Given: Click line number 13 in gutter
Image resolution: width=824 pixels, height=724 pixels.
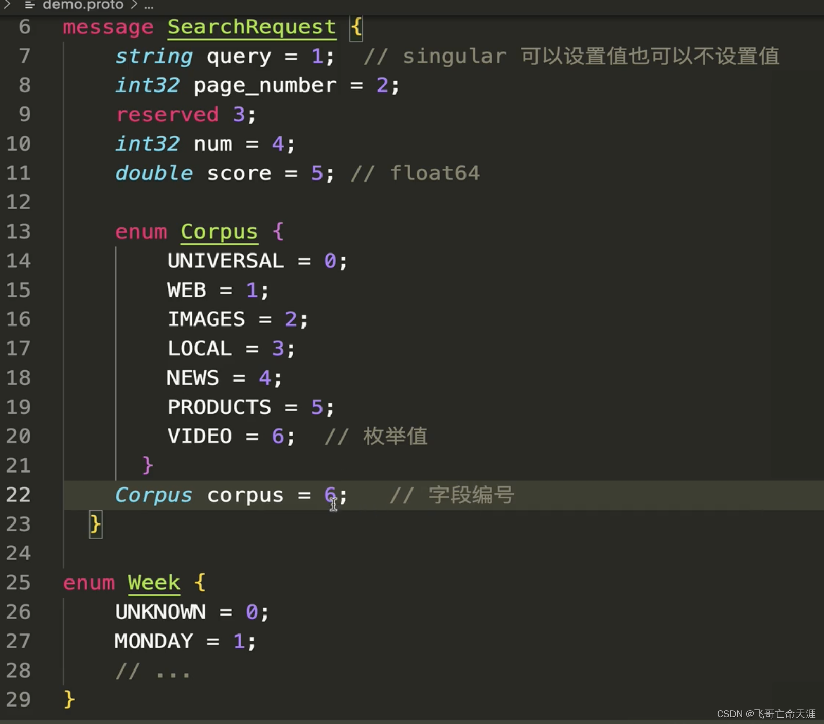Looking at the screenshot, I should [x=19, y=232].
